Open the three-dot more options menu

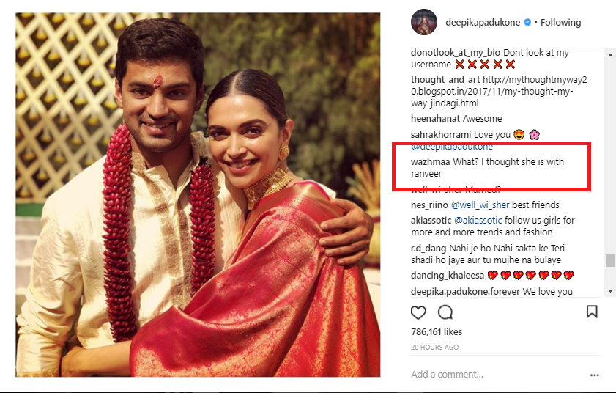point(594,375)
